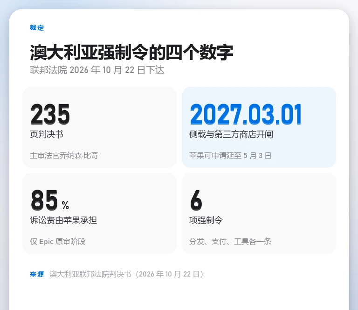Click the label 诉讼费由苹果承担
This screenshot has height=310, width=358.
(x=63, y=220)
